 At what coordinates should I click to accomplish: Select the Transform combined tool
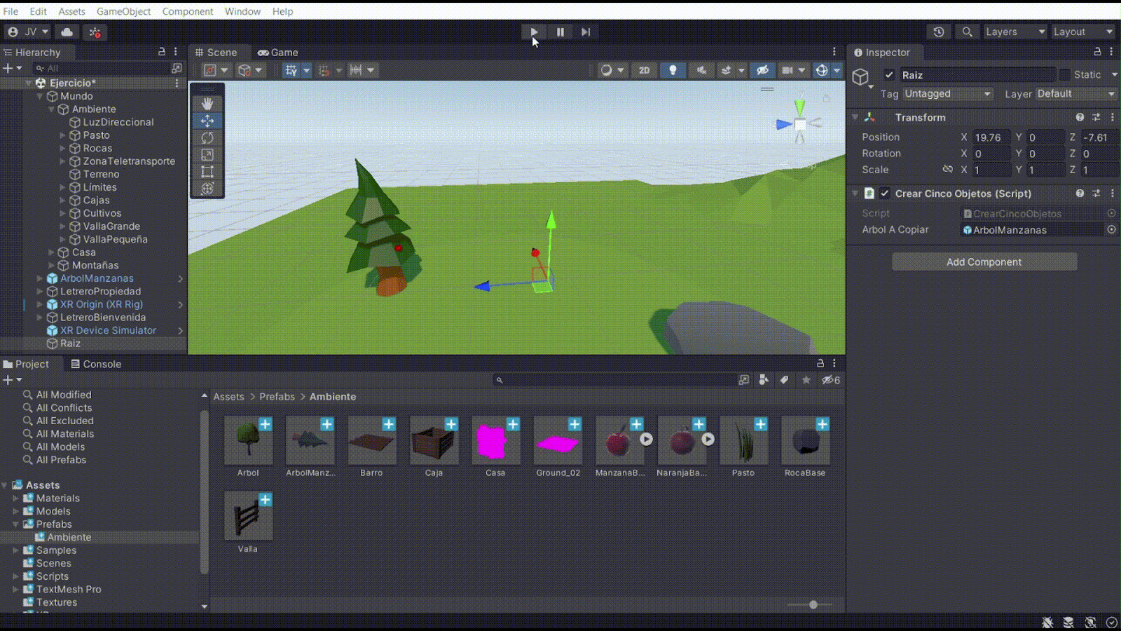[x=207, y=188]
